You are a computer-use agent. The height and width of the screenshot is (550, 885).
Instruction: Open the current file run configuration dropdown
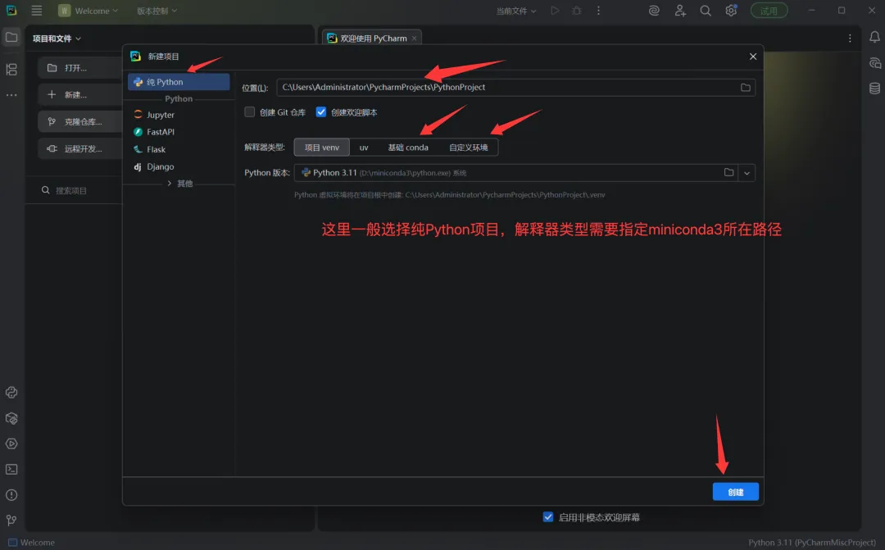pos(516,11)
